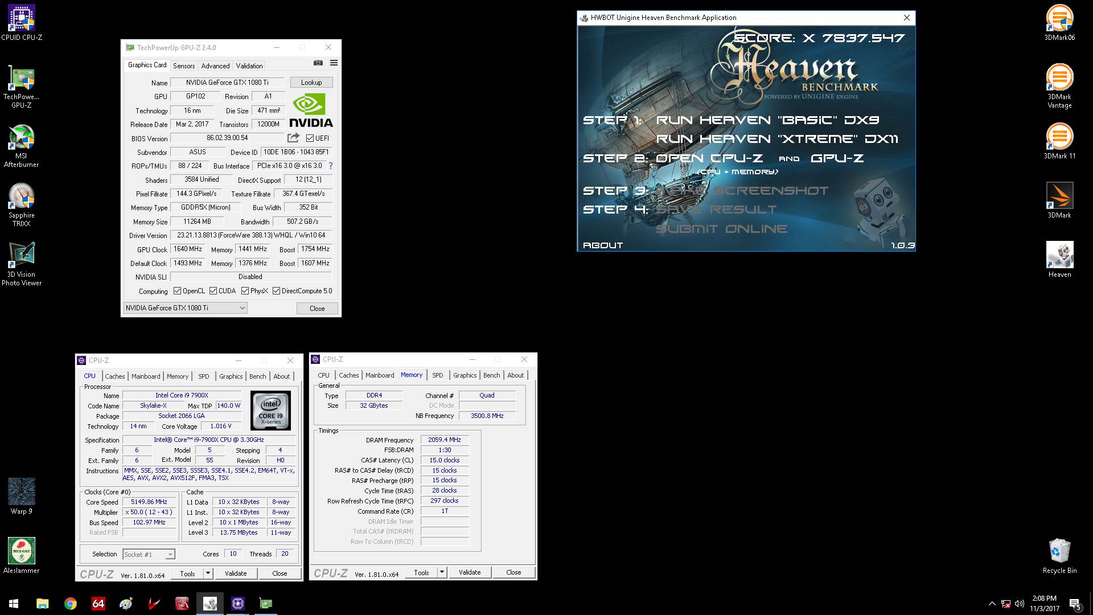Launch Sapphire TRIXX desktop icon
Image resolution: width=1093 pixels, height=615 pixels.
(22, 205)
